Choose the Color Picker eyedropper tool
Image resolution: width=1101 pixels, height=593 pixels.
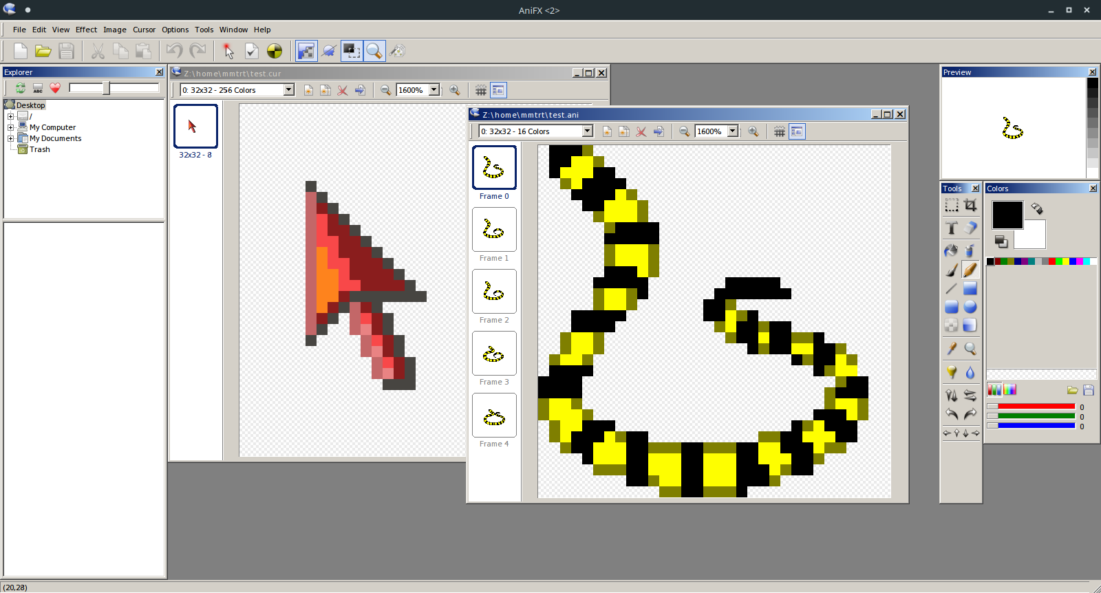tap(952, 349)
